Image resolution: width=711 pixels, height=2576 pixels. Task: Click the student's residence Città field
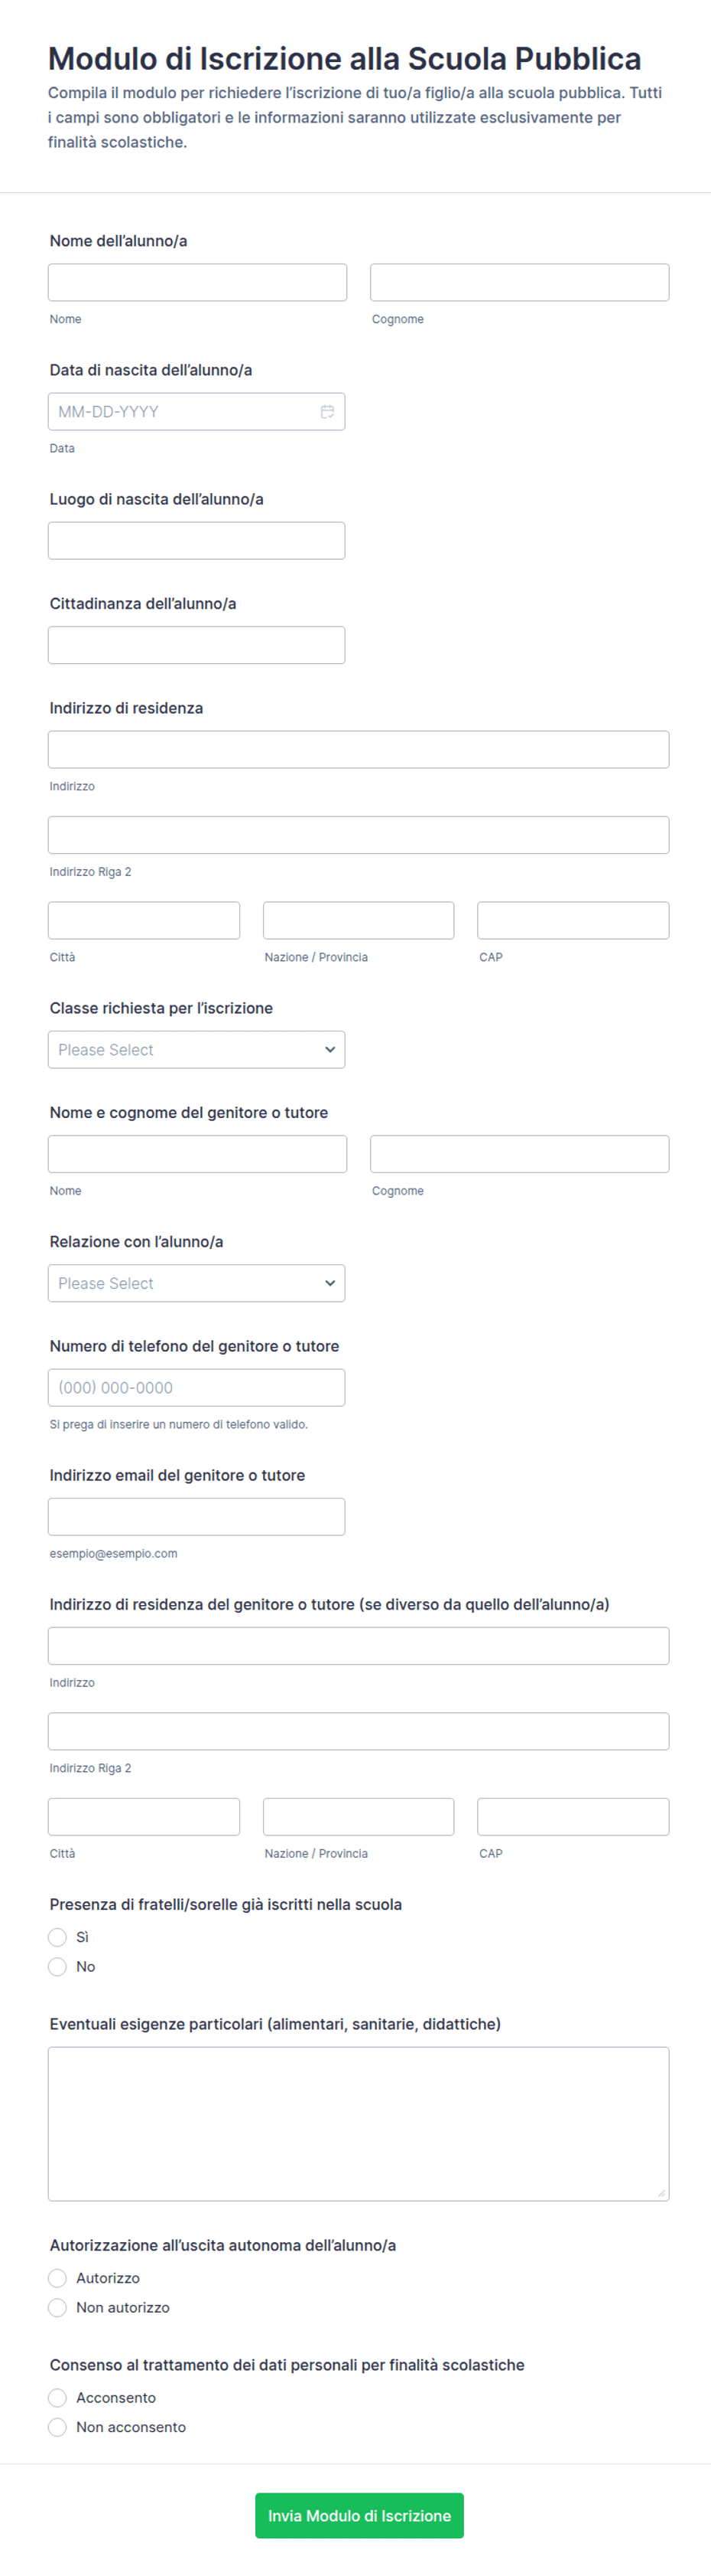pos(144,921)
